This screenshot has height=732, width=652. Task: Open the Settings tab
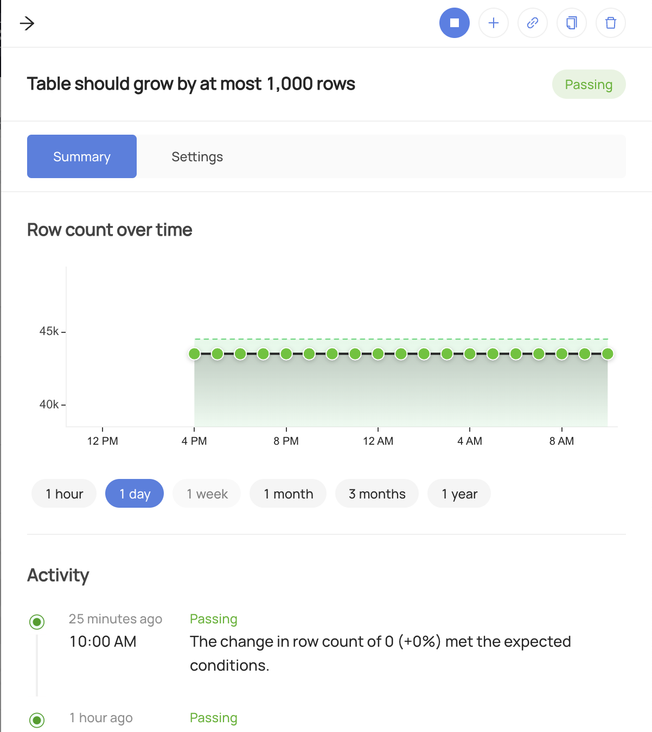tap(197, 156)
